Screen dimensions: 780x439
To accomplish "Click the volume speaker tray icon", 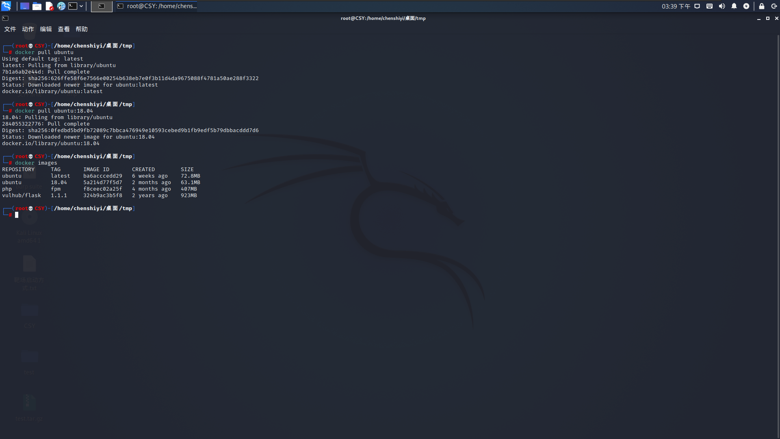I will [x=722, y=6].
